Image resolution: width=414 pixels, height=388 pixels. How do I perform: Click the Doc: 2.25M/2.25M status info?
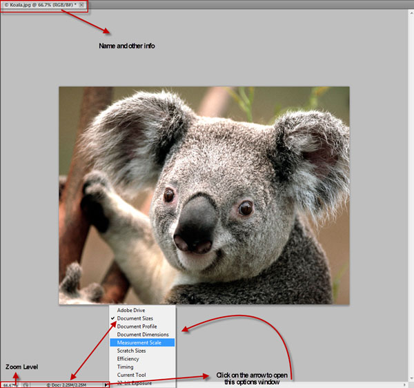point(66,385)
